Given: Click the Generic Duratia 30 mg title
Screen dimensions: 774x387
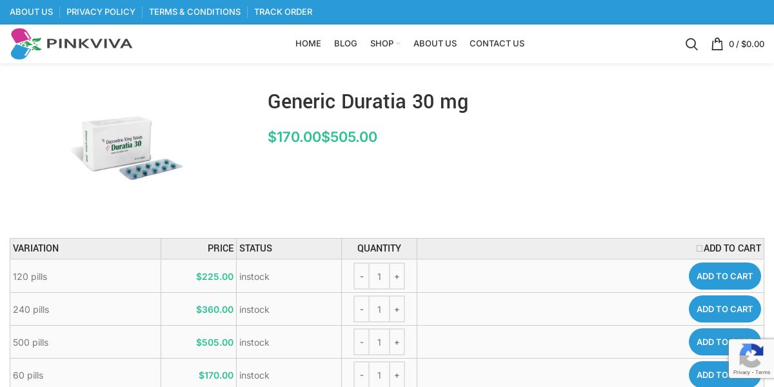Looking at the screenshot, I should [x=368, y=102].
